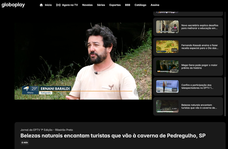Screen dimensions: 228x149
Task: Open the Novo secretário explica desafios video thumbnail
Action: click(167, 27)
